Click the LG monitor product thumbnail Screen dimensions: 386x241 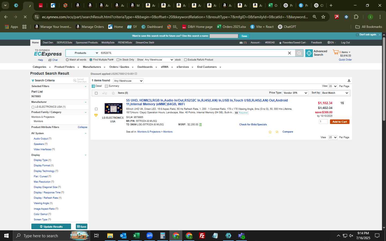click(113, 108)
